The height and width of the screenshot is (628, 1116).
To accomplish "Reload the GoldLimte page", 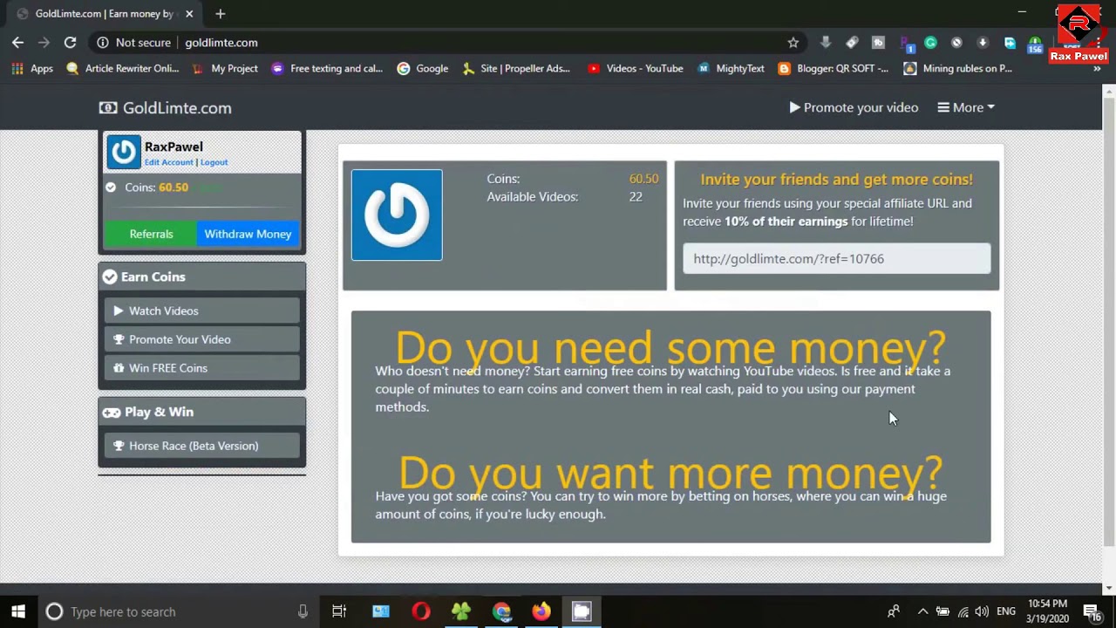I will pos(70,42).
